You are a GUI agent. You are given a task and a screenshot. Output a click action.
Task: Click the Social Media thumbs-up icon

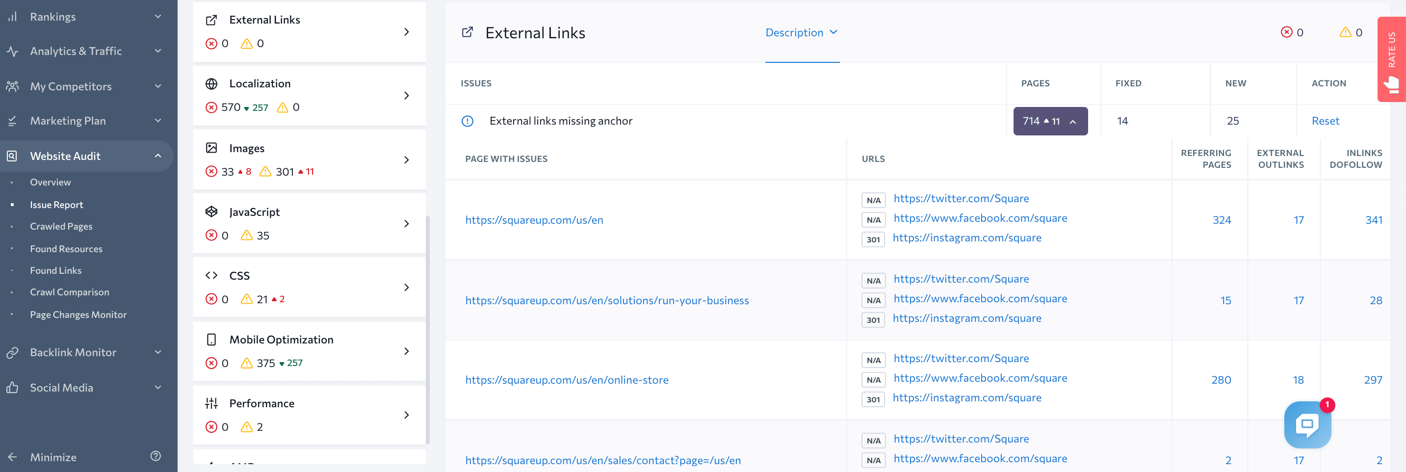coord(13,388)
